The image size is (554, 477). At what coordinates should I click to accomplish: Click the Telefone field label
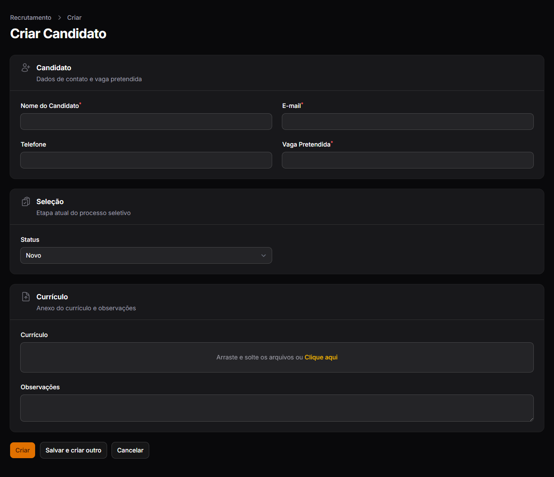[x=33, y=144]
